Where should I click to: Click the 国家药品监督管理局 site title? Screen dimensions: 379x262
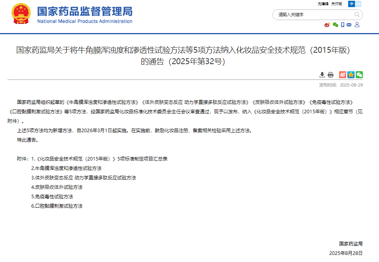[x=85, y=11]
